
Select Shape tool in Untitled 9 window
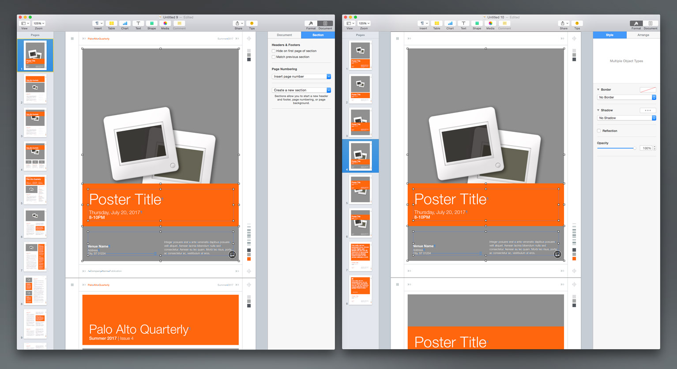[151, 23]
